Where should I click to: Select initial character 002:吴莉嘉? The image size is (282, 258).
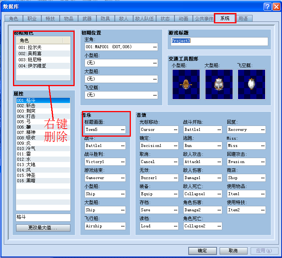(43, 54)
